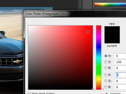126x94 pixels.
Task: Click the G value input field
Action: pyautogui.click(x=120, y=81)
